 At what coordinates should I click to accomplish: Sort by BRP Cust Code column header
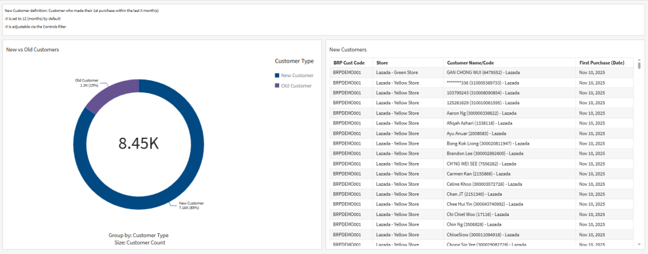click(349, 63)
